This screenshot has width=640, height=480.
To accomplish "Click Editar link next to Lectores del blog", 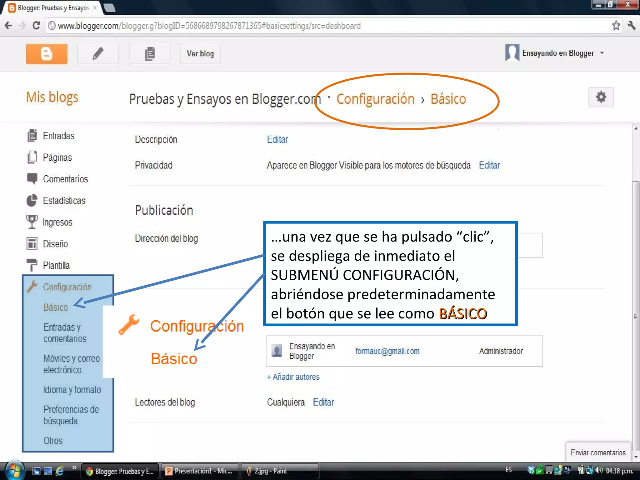I will (x=323, y=402).
